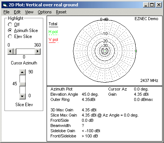Click the V pol legend label

[x=53, y=40]
